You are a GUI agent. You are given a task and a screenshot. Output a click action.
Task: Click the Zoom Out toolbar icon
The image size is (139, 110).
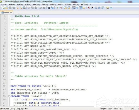click(61, 8)
